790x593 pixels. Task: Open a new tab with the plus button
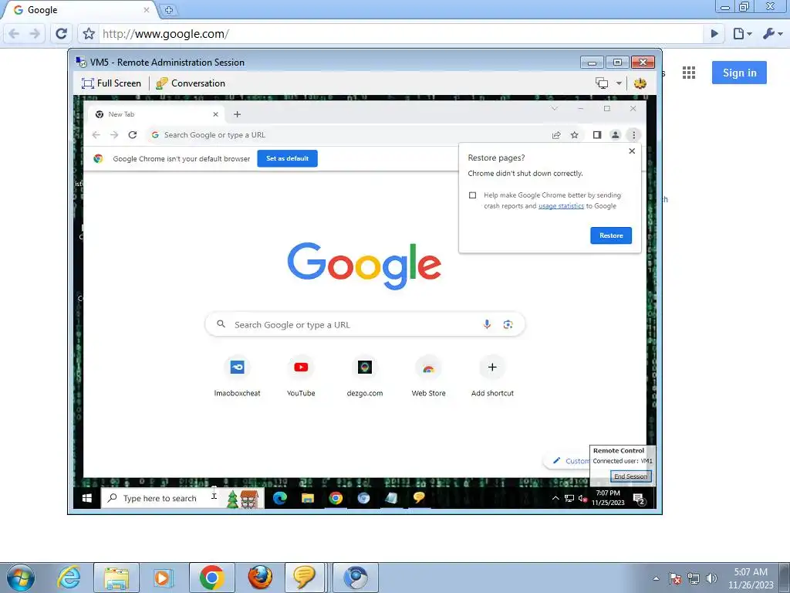237,114
